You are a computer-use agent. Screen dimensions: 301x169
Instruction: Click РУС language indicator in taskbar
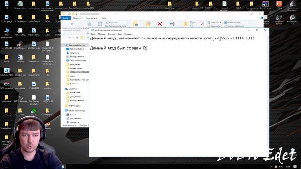click(281, 167)
